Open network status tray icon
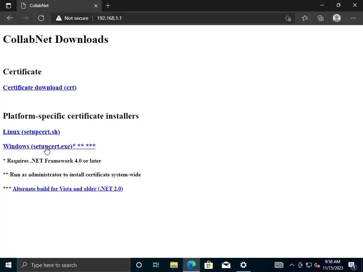This screenshot has width=363, height=272. 309,265
